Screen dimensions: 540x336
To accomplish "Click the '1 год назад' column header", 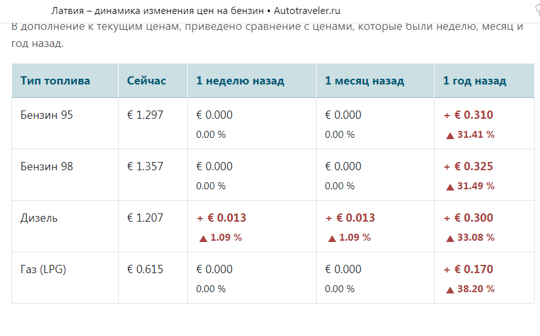I will point(475,81).
